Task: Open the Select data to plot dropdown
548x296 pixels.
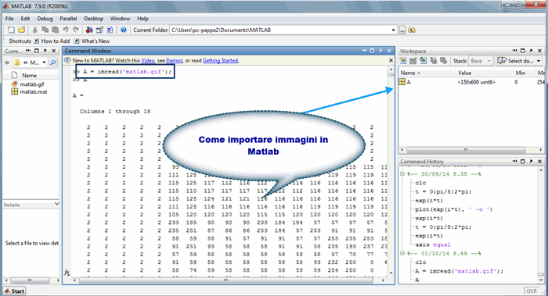Action: coord(519,61)
